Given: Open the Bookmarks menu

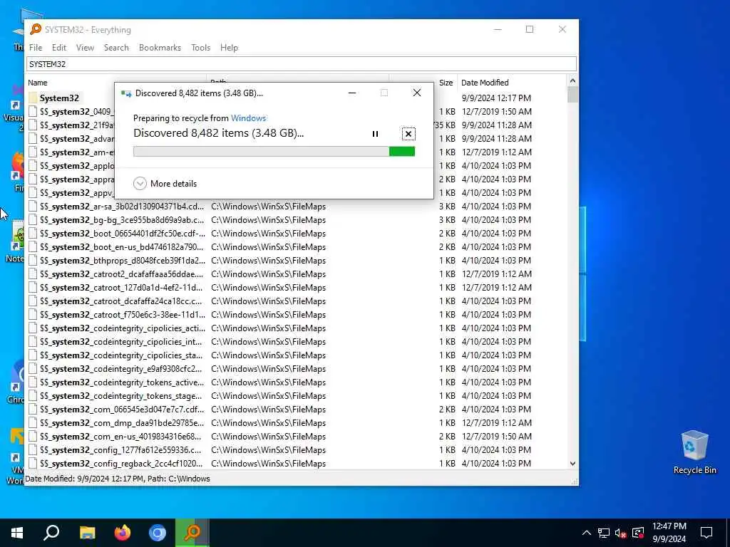Looking at the screenshot, I should coord(160,48).
